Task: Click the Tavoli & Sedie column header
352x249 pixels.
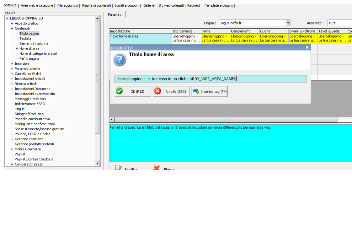Action: 332,31
